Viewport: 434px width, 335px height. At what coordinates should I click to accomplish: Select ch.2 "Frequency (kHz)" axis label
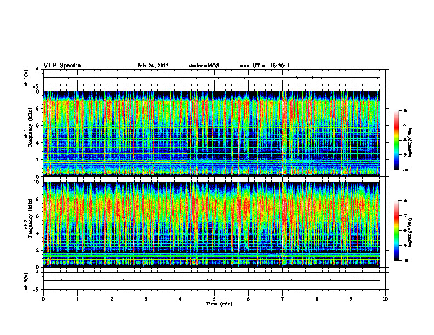coord(30,218)
